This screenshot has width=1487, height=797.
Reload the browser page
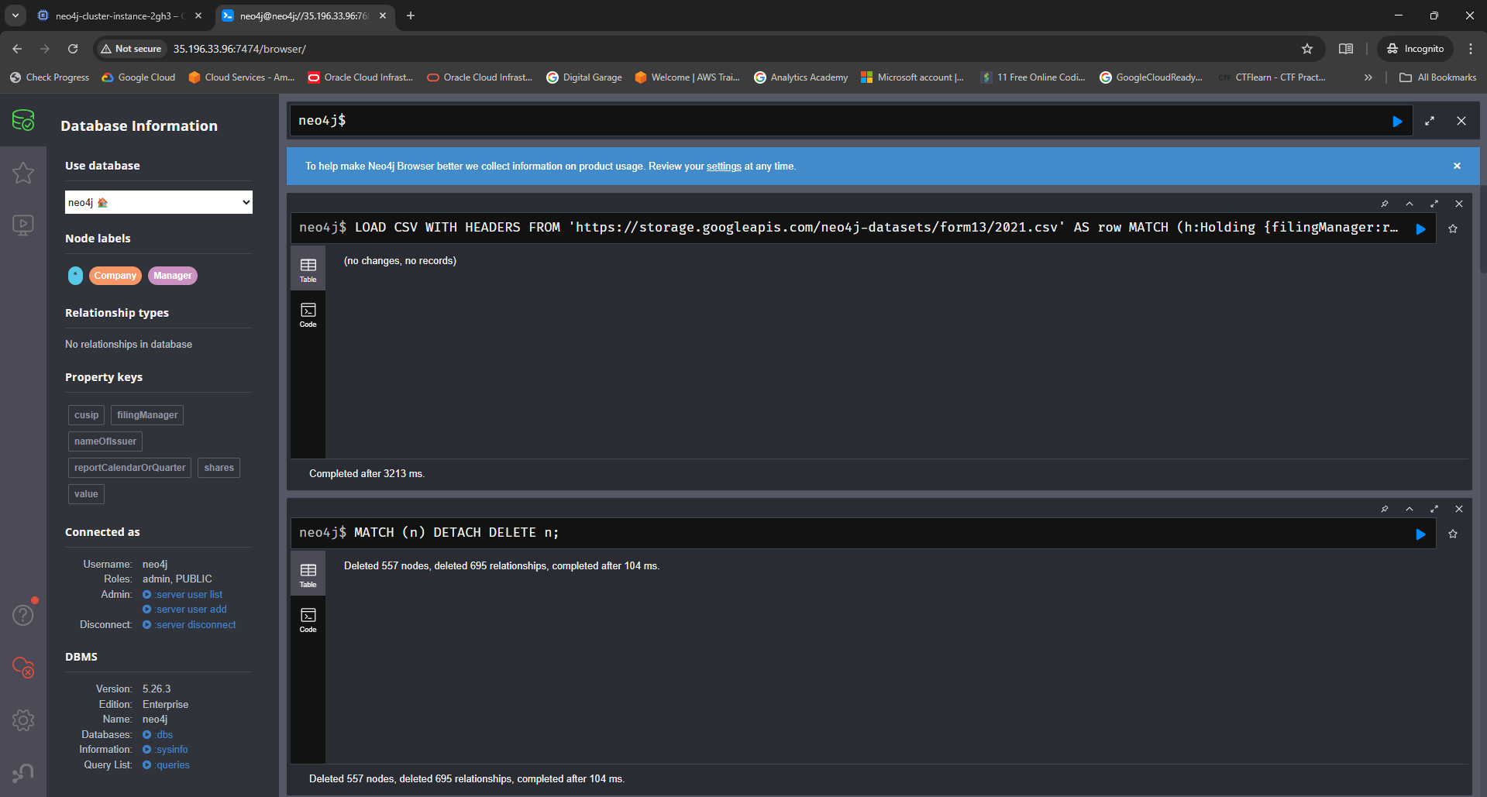click(73, 49)
